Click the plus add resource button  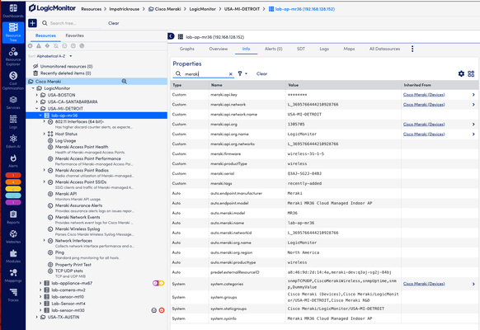(x=32, y=23)
